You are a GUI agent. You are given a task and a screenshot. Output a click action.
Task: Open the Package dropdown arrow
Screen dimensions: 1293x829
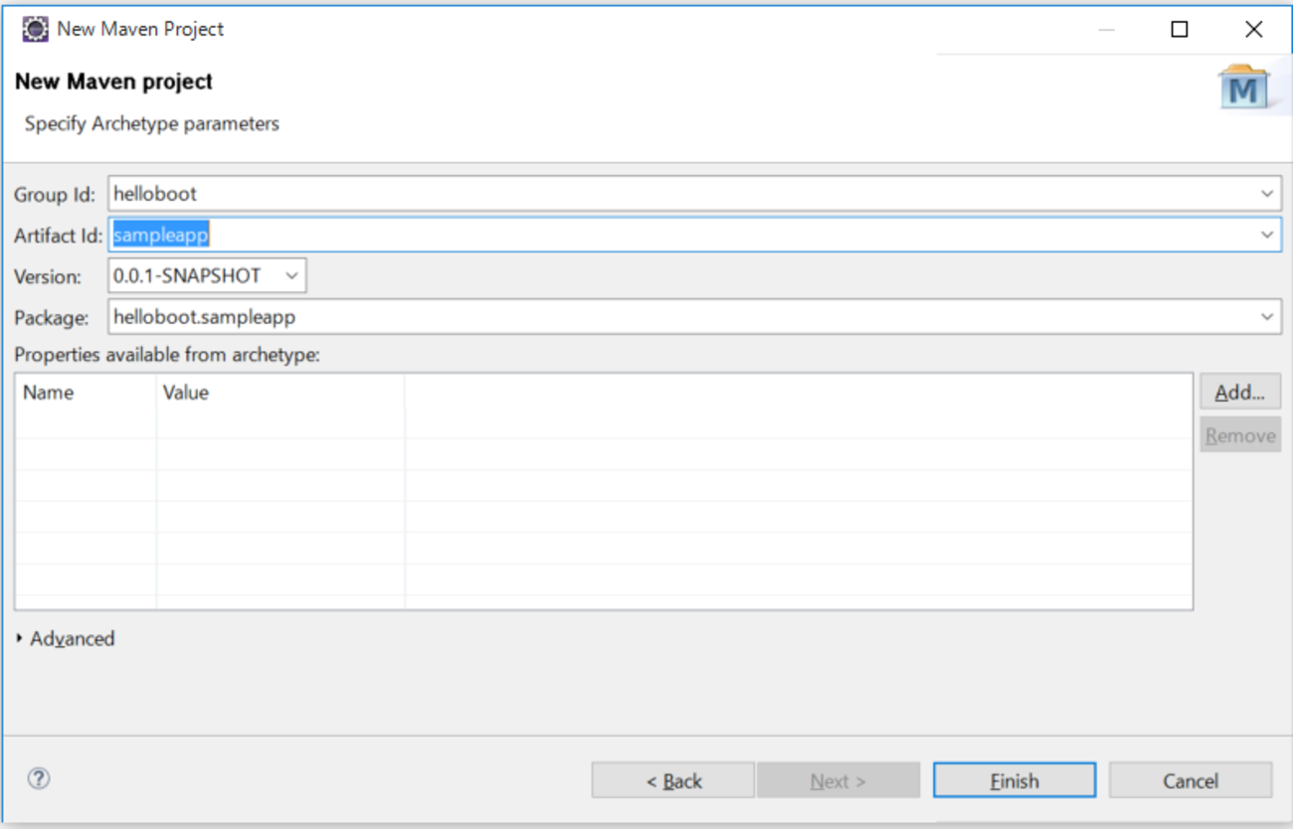[1267, 317]
